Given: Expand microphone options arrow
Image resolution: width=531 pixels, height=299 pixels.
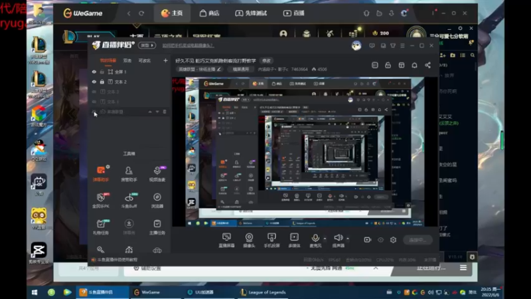Looking at the screenshot, I should point(325,239).
